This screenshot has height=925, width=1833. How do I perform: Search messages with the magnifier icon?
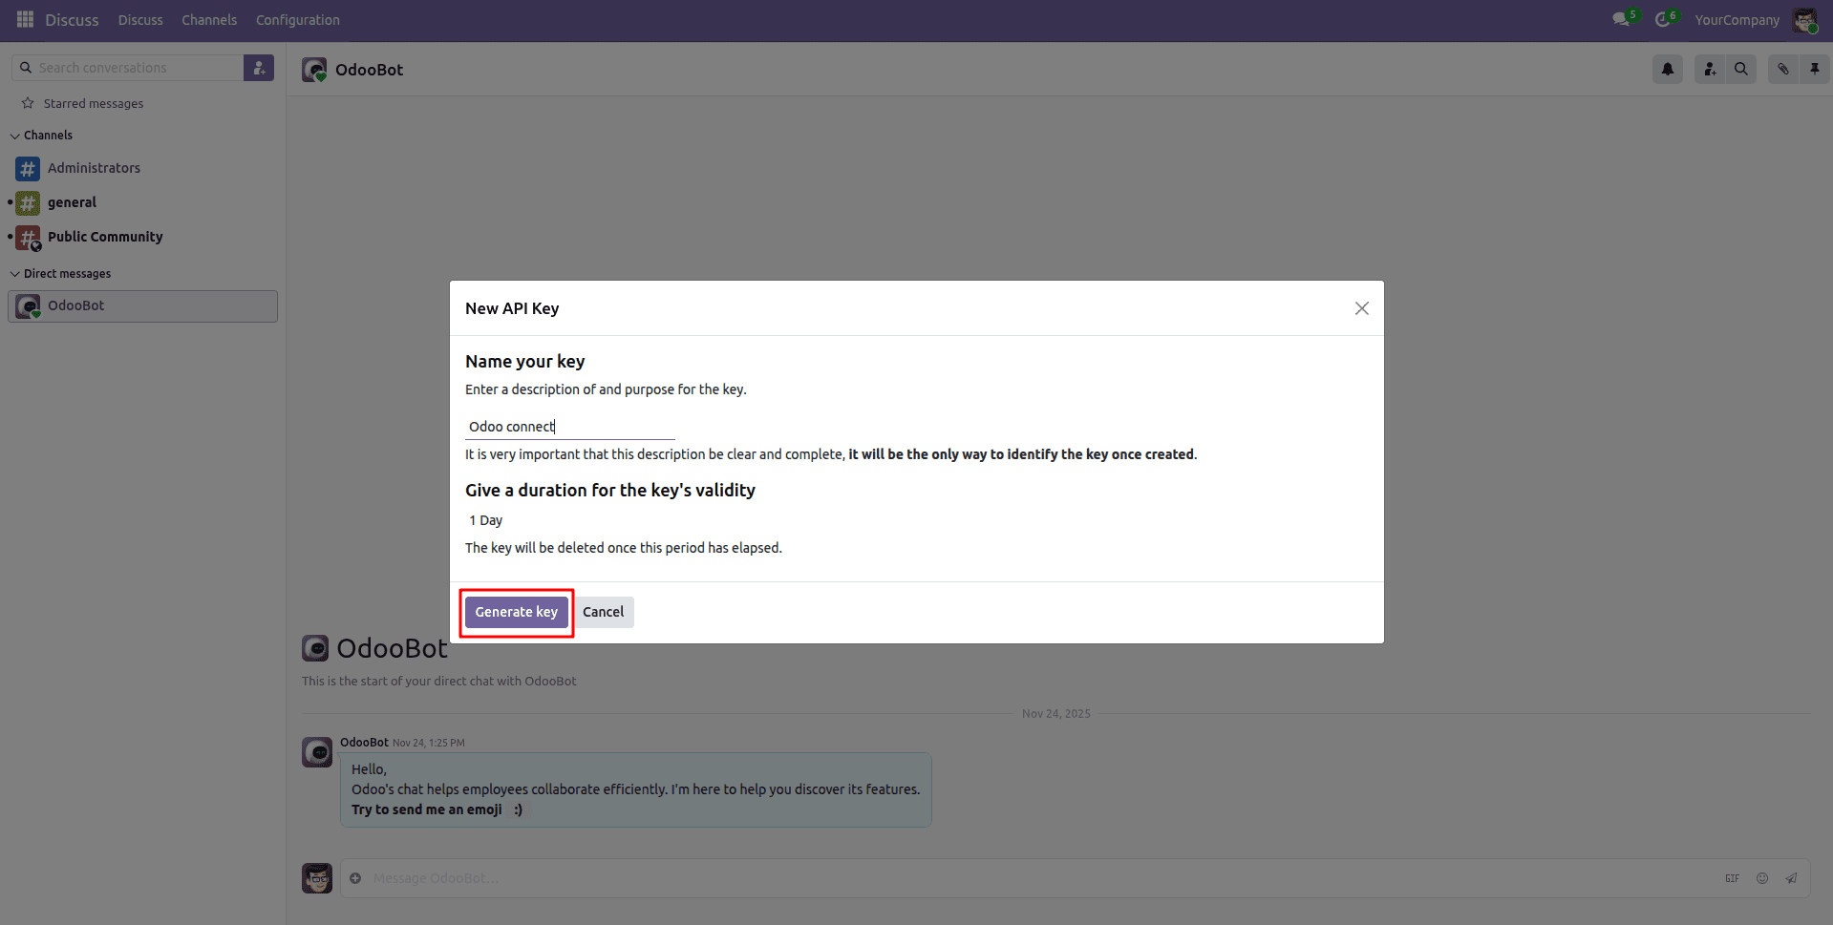tap(1741, 69)
